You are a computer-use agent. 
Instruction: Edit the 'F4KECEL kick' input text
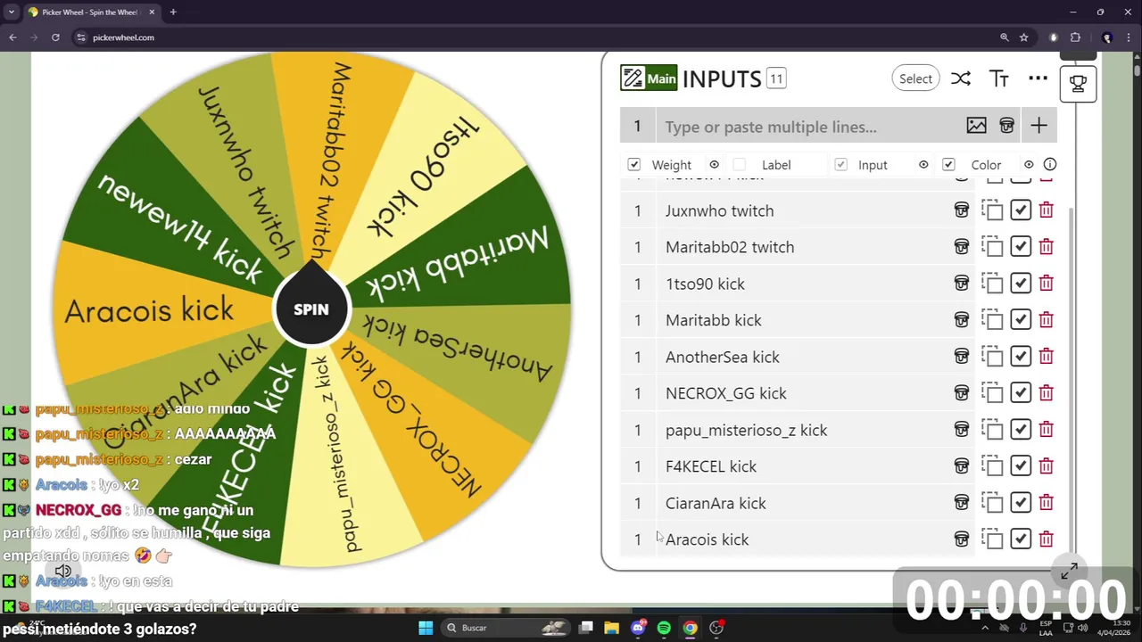pos(711,466)
